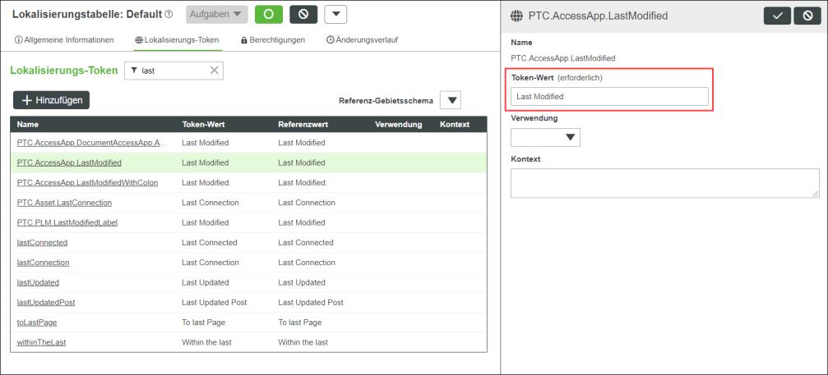828x375 pixels.
Task: Open PTC.Asset.LastConnection token link
Action: [64, 203]
